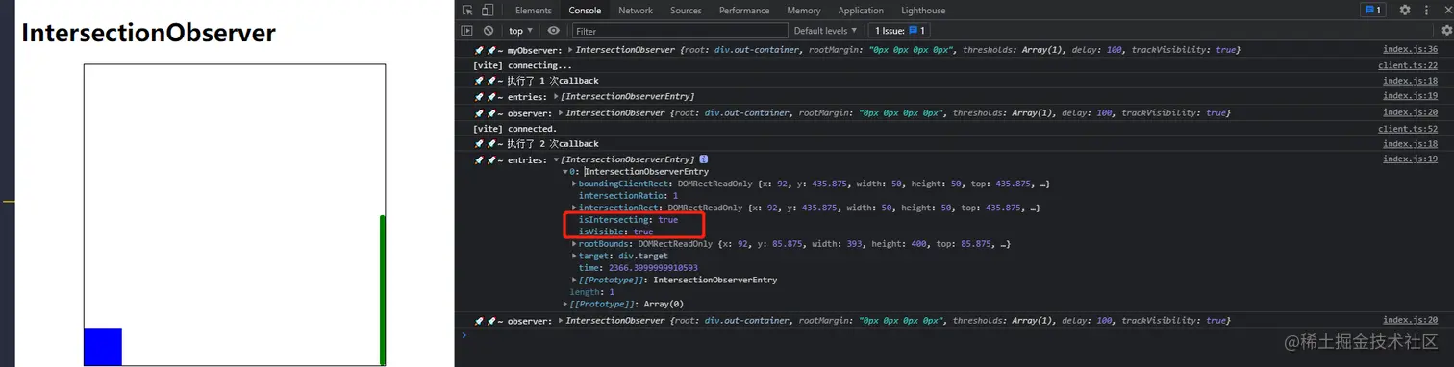
Task: Click the info icon beside expanded [IntersectionObserverEntry]
Action: click(x=704, y=159)
